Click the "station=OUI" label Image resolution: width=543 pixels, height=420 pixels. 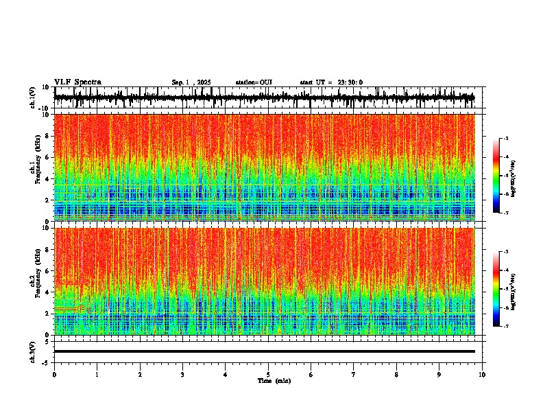(x=254, y=82)
